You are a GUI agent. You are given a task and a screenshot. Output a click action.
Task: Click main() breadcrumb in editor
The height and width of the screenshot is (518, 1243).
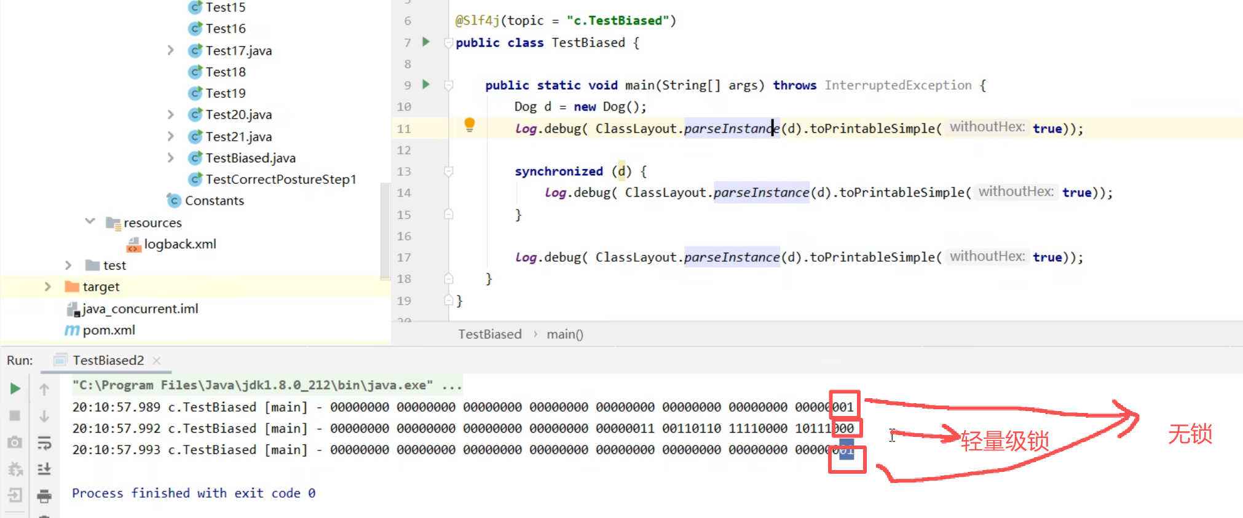point(565,334)
